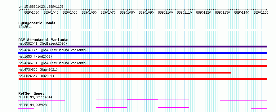Click the chr15:88901023..88901152 region label
Viewport: 276px width, 112px height.
click(41, 7)
